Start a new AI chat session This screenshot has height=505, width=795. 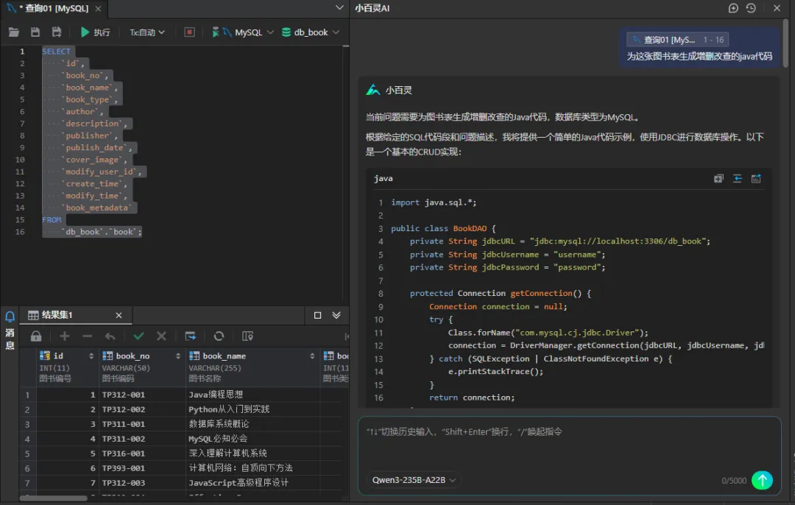[x=733, y=8]
